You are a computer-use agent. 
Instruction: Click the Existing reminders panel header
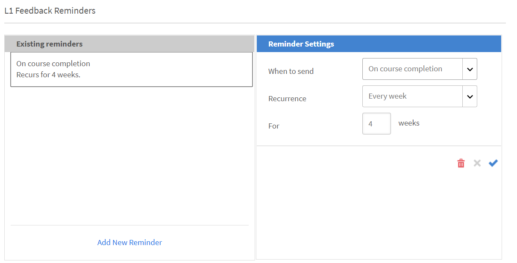point(129,44)
